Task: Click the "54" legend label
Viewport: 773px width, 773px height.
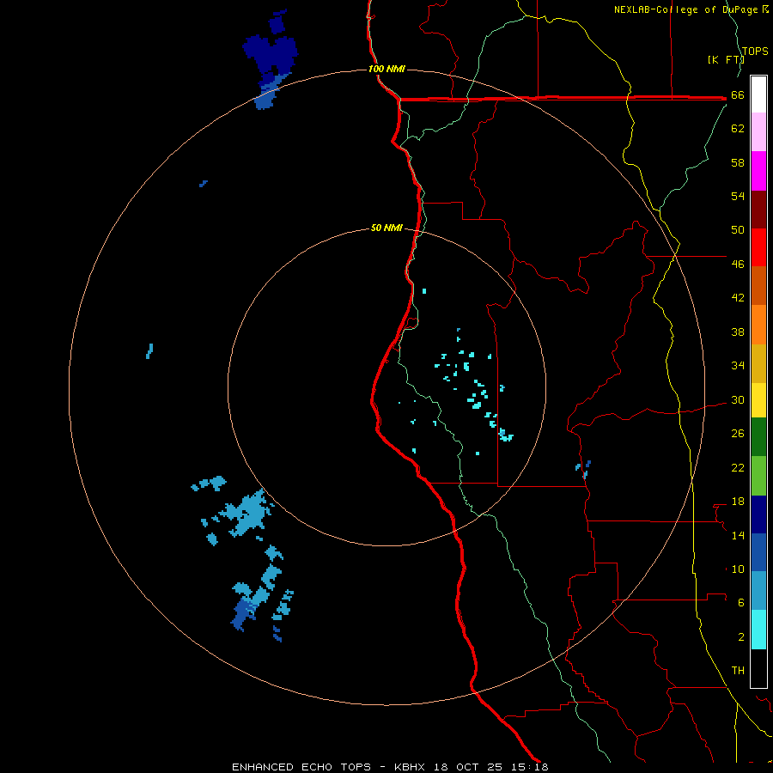Action: (x=738, y=196)
